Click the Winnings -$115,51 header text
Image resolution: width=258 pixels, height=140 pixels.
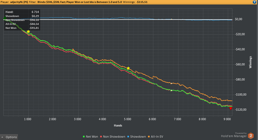tap(135, 2)
